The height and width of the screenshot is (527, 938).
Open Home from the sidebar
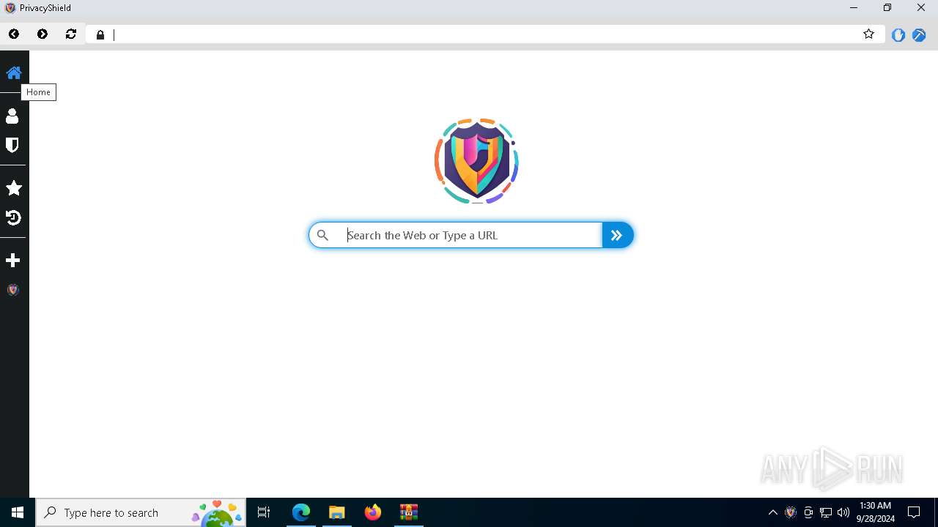point(14,72)
